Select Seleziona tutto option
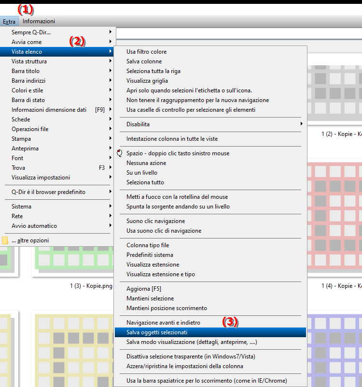This screenshot has height=387, width=362. tap(210, 182)
